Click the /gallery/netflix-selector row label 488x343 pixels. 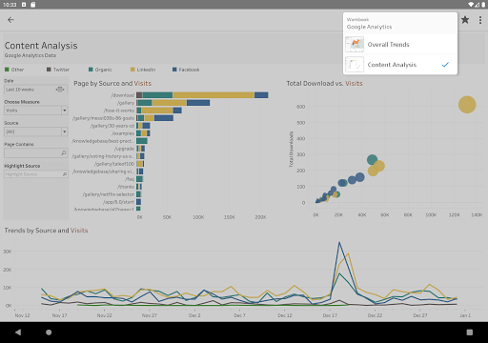click(x=109, y=194)
